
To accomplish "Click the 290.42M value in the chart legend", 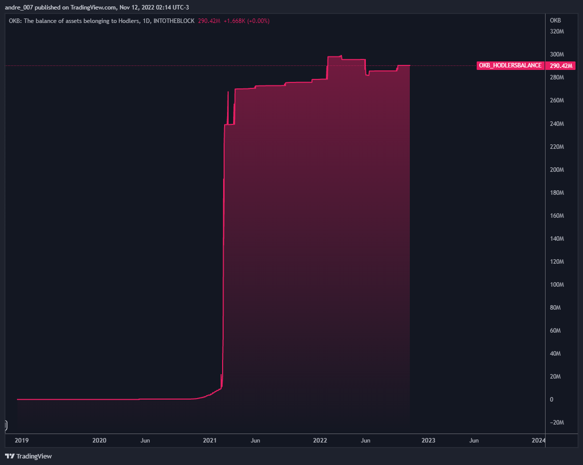I will (x=209, y=21).
